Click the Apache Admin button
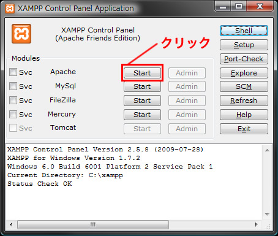 (187, 73)
